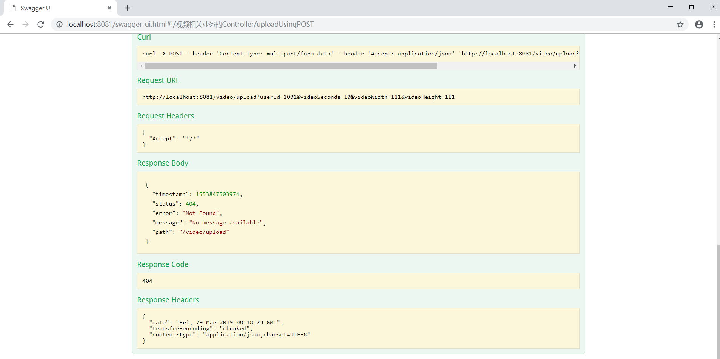
Task: Click the Request URL text box
Action: (x=358, y=97)
